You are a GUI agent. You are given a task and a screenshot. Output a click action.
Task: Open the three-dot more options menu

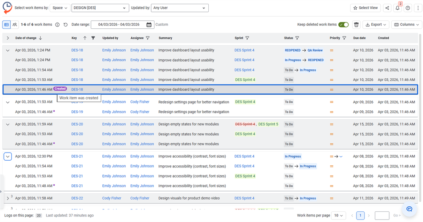[418, 8]
